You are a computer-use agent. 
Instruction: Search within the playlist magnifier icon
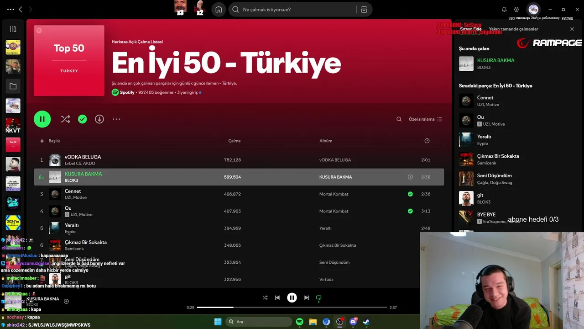399,119
